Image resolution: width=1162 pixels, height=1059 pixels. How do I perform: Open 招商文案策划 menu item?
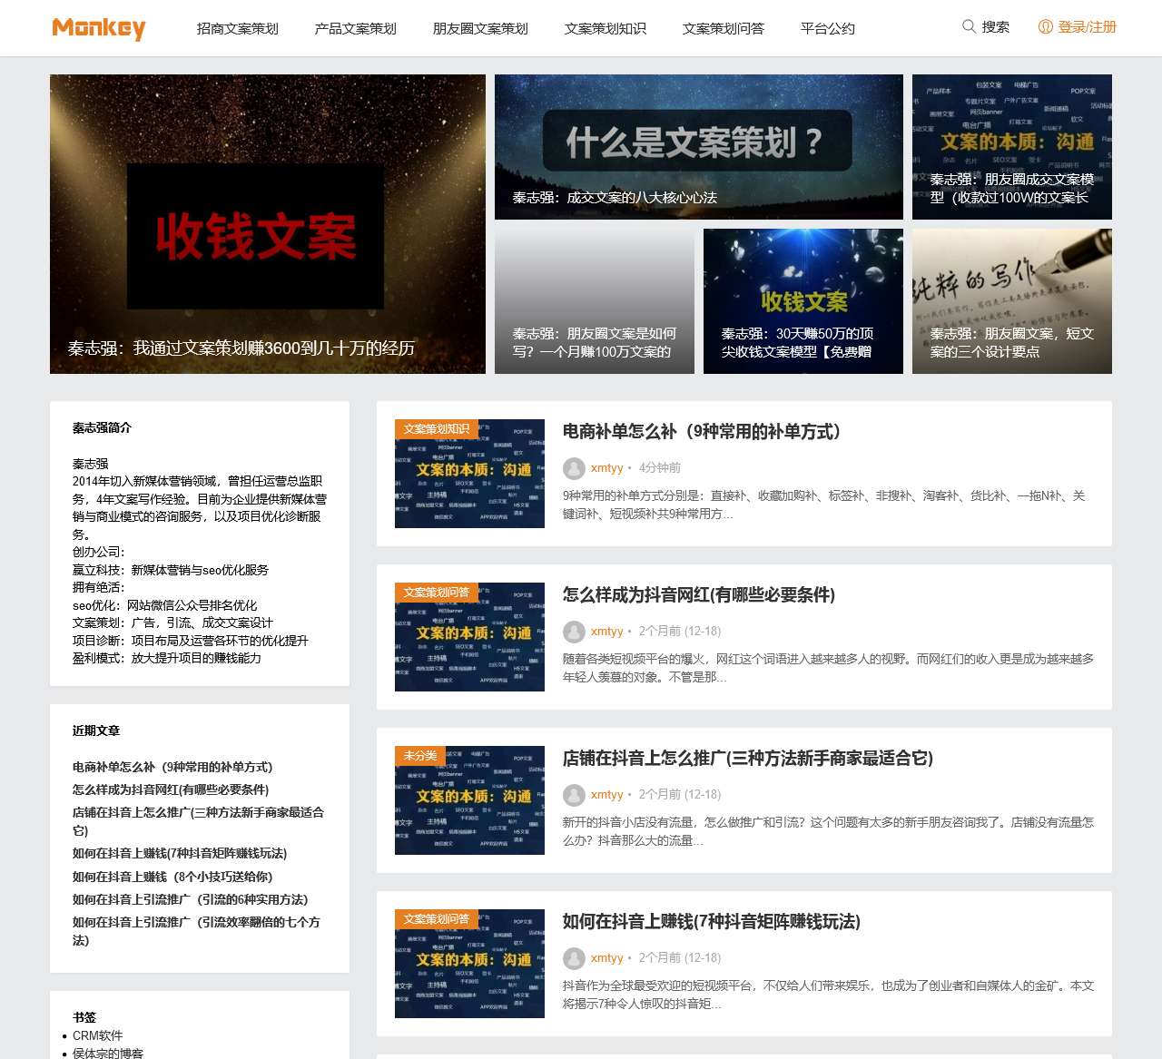(x=238, y=28)
